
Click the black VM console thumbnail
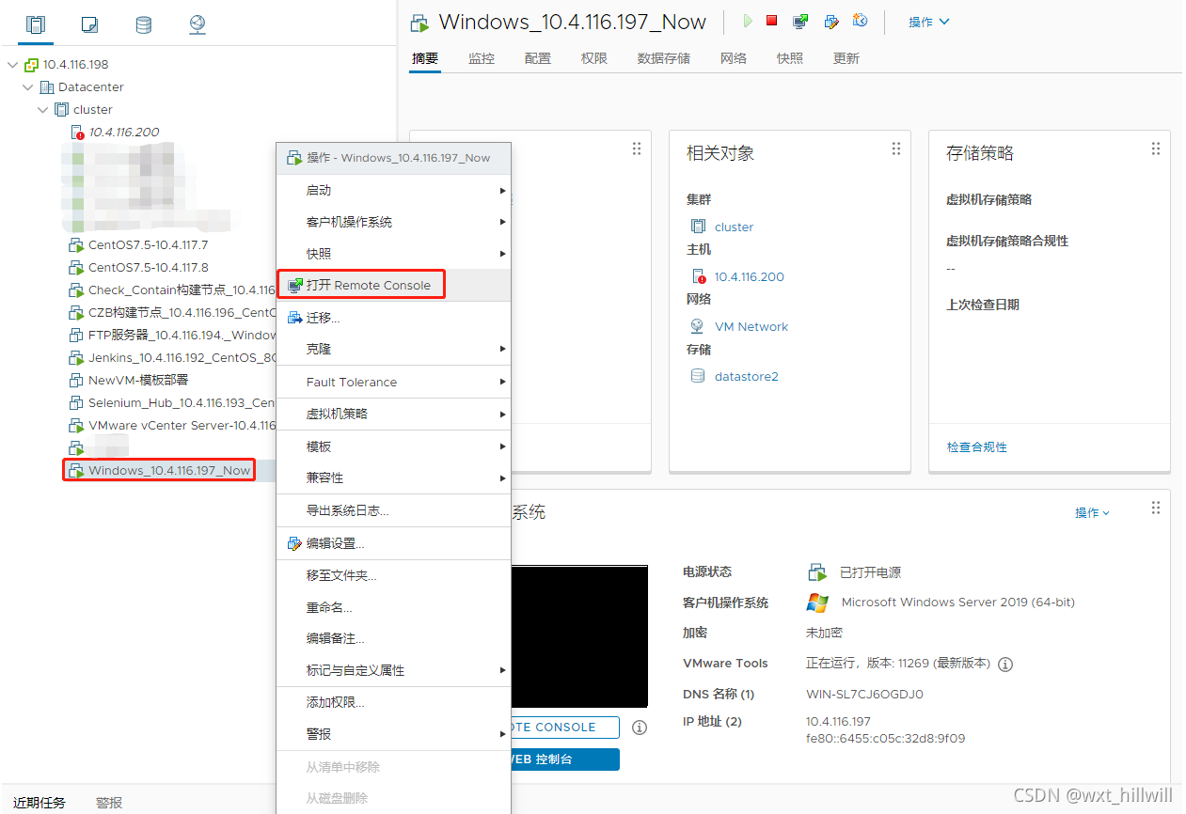[x=579, y=636]
